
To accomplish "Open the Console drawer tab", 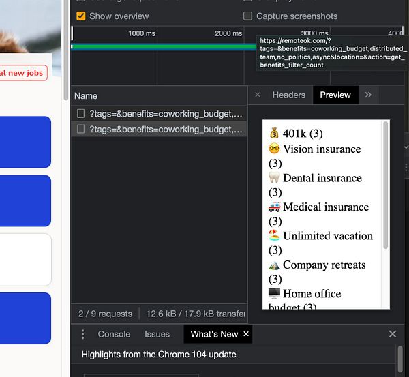I will 114,334.
